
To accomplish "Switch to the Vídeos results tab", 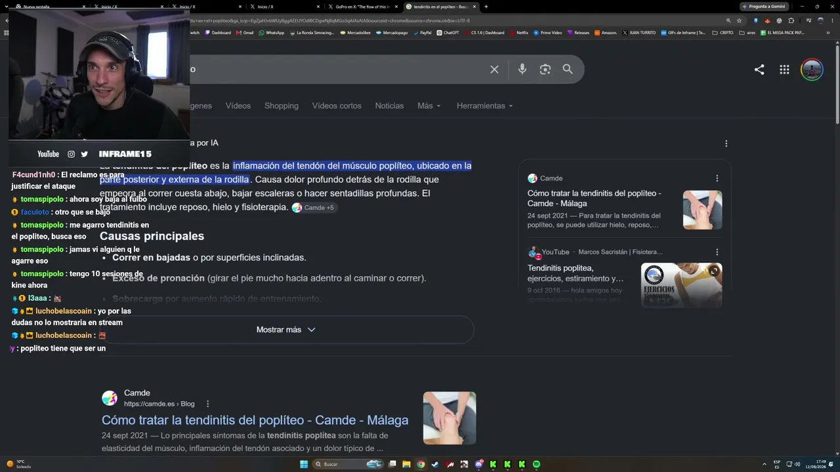I will [238, 106].
